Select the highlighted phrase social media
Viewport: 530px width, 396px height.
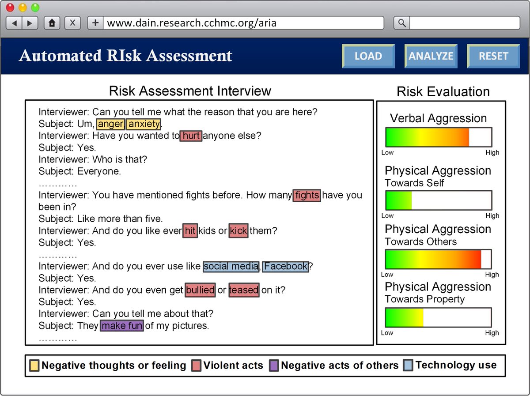(x=231, y=266)
